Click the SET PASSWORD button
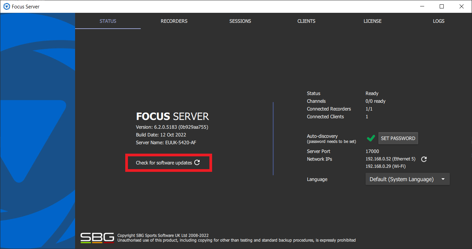The image size is (472, 249). coord(398,138)
